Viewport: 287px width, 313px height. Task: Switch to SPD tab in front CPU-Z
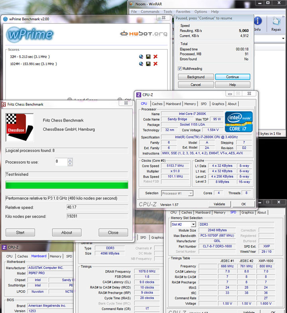point(204,104)
